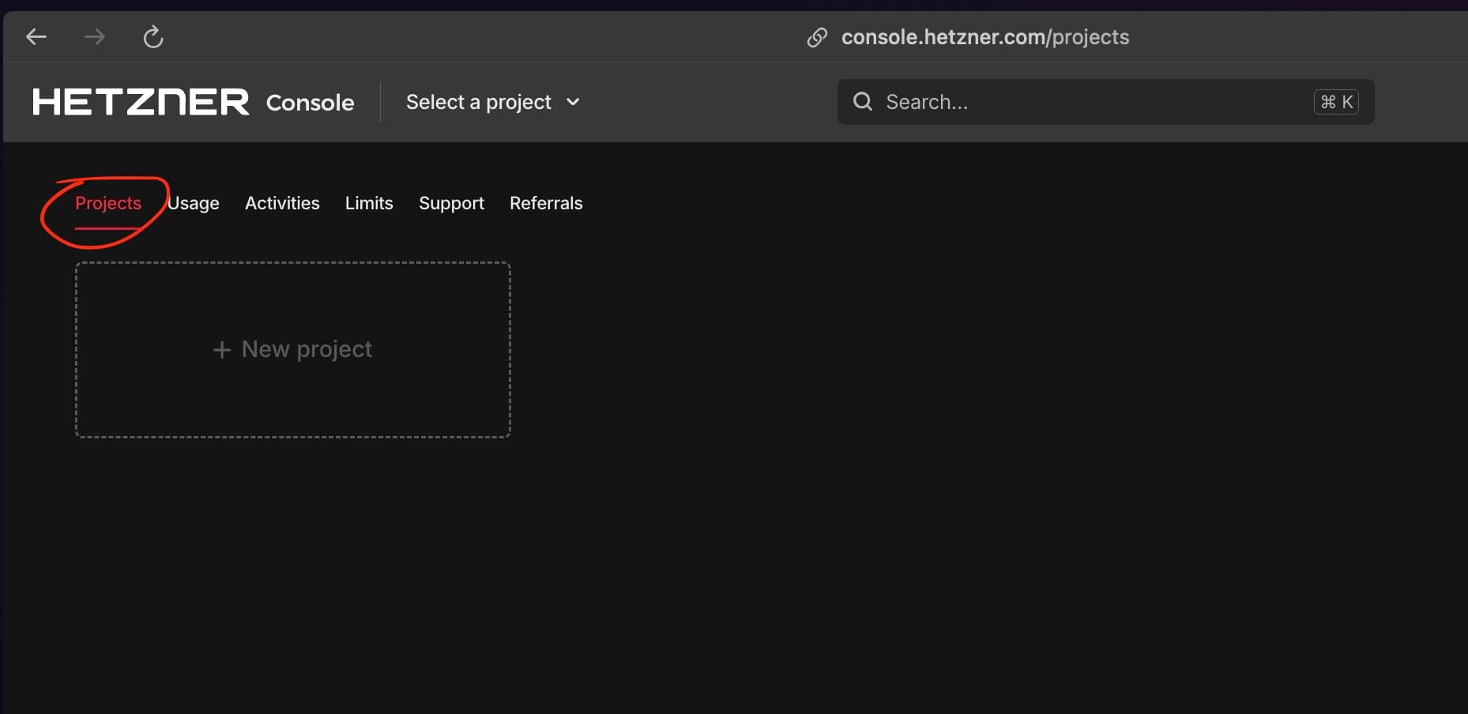Click the HETZNER Console logo
Screen dimensions: 1468x714
tap(192, 102)
